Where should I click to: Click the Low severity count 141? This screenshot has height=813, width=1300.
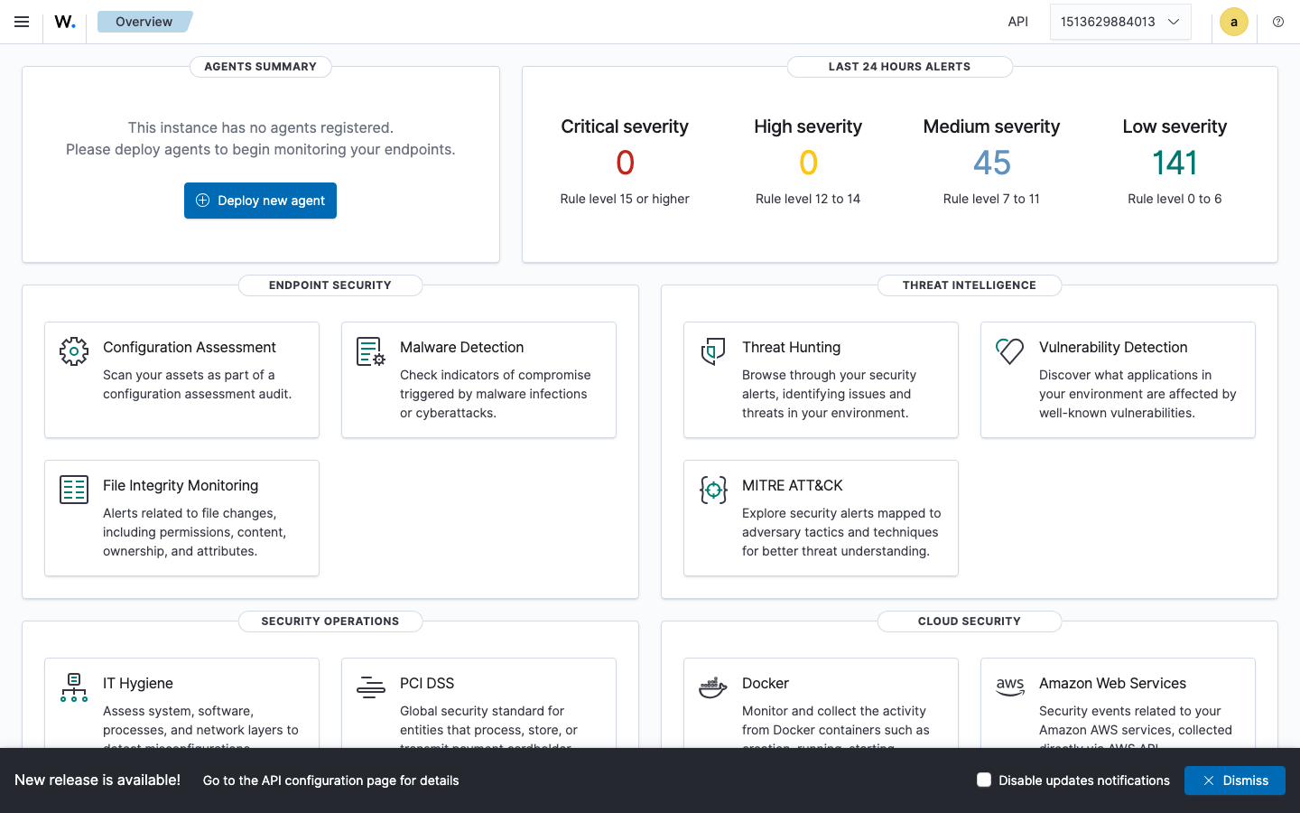[1175, 163]
